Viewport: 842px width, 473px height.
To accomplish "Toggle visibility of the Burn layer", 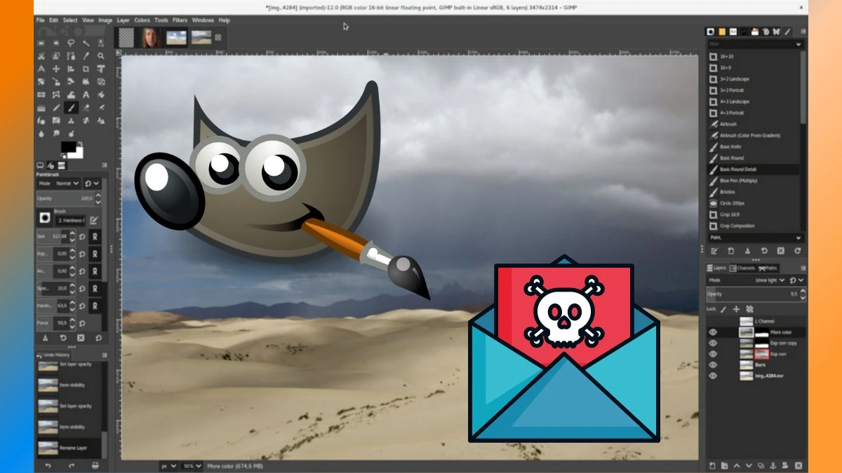I will tap(713, 365).
